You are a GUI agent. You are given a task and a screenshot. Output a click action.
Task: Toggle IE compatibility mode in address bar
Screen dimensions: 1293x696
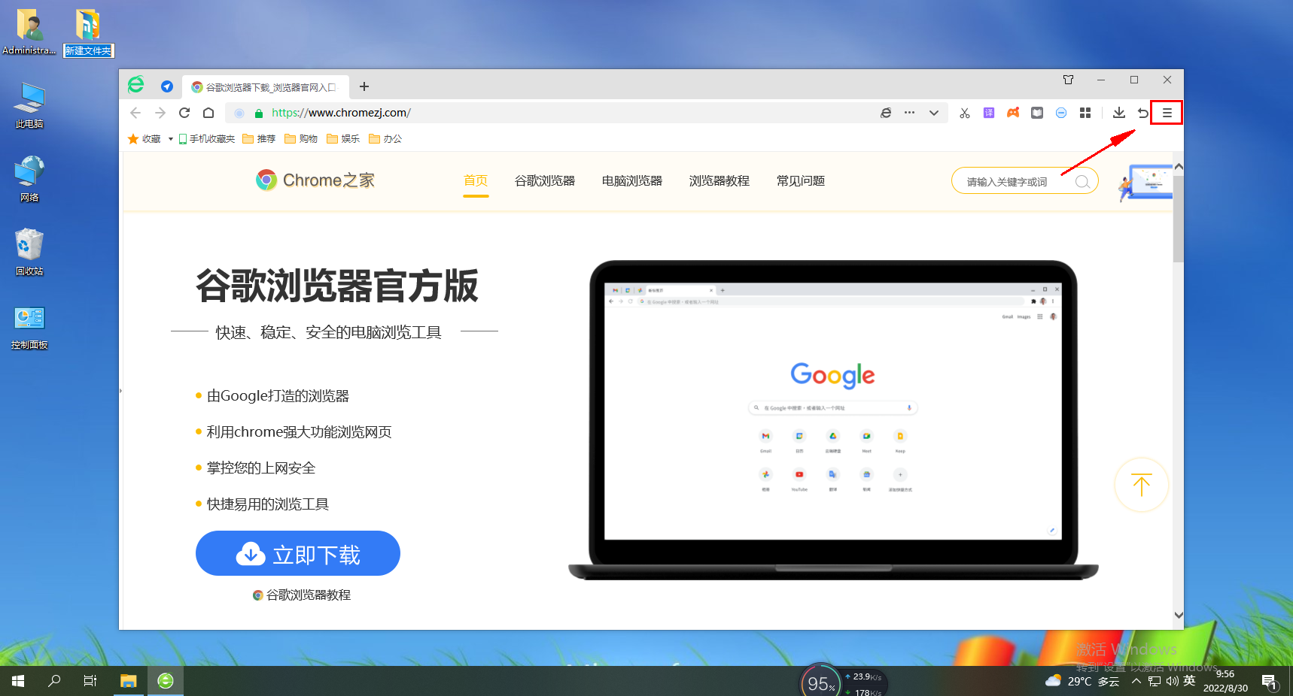pos(886,113)
